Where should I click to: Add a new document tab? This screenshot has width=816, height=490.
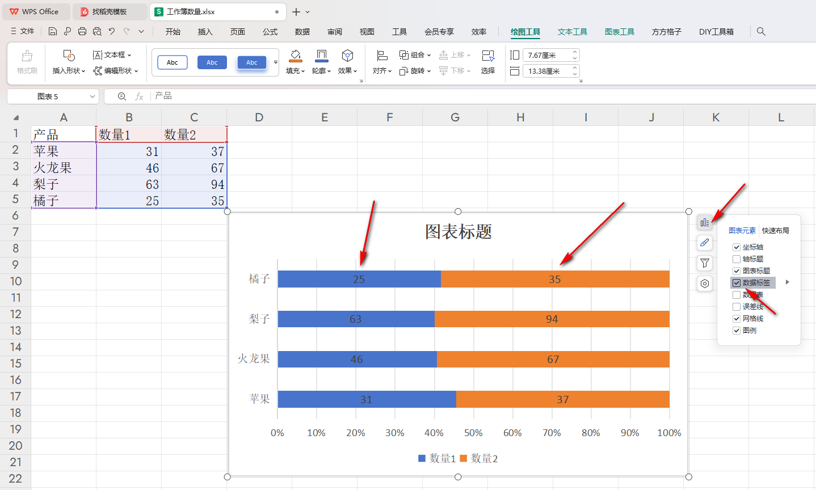[x=296, y=12]
